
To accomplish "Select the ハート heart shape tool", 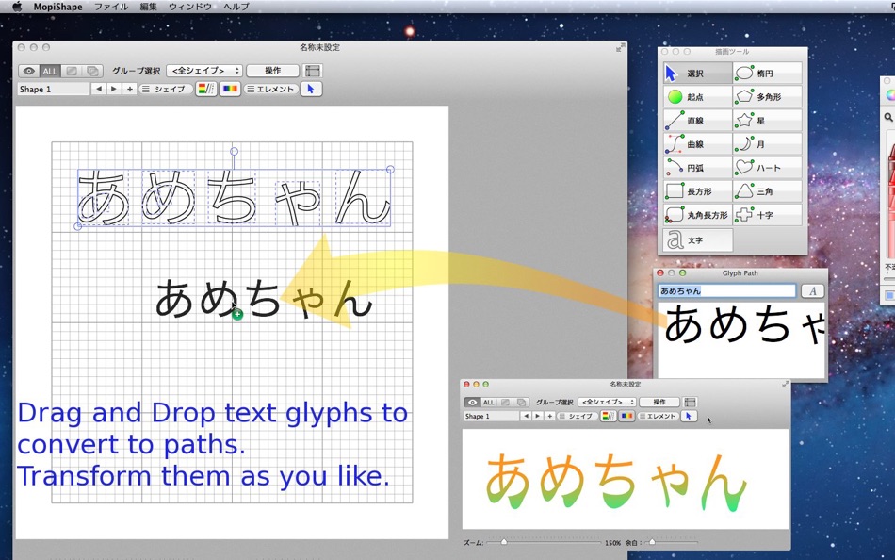I will point(767,168).
